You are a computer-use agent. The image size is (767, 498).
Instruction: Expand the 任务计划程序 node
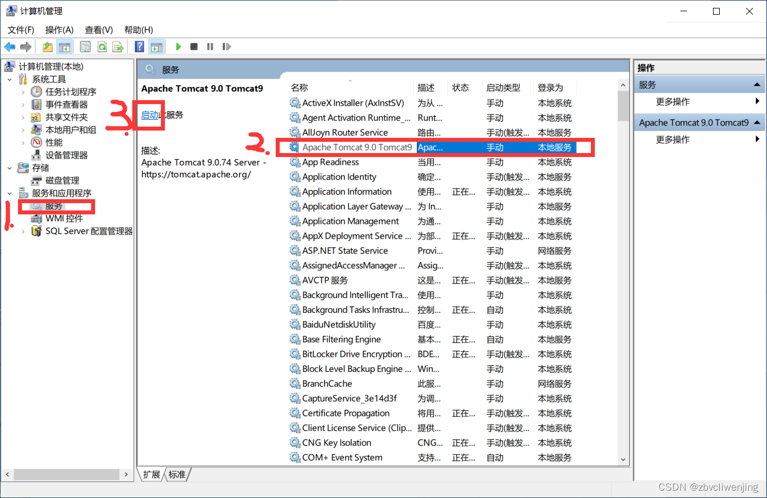pyautogui.click(x=23, y=92)
